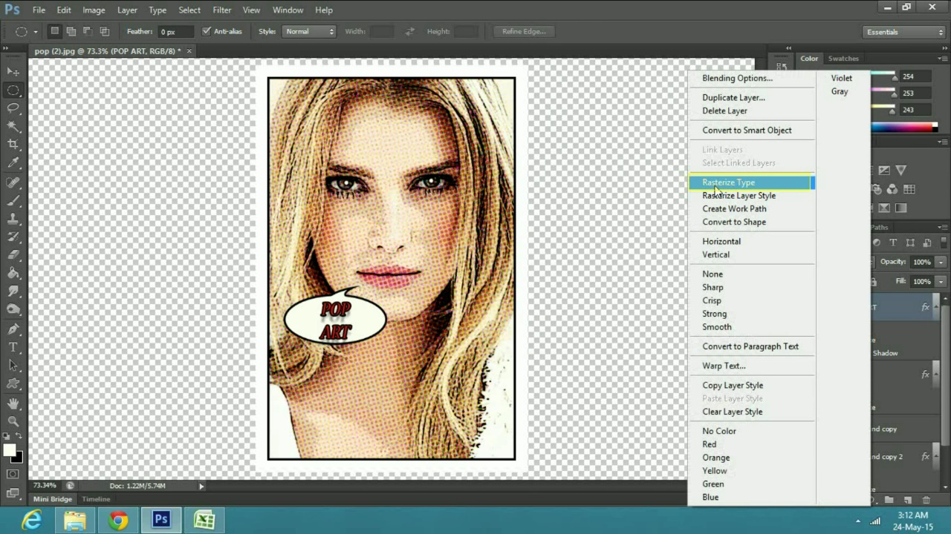Choose Rasterize Type from context menu
This screenshot has width=951, height=534.
tap(752, 182)
